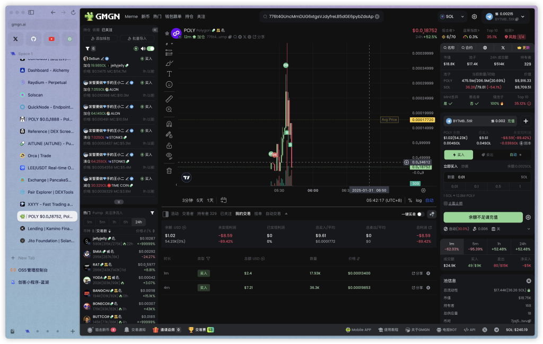Open the emoji sticker drawing tool
543x344 pixels.
169,84
